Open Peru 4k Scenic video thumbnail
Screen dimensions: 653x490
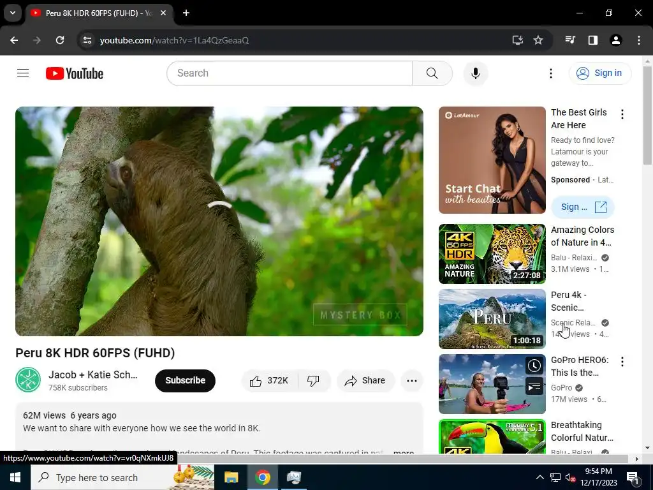492,319
